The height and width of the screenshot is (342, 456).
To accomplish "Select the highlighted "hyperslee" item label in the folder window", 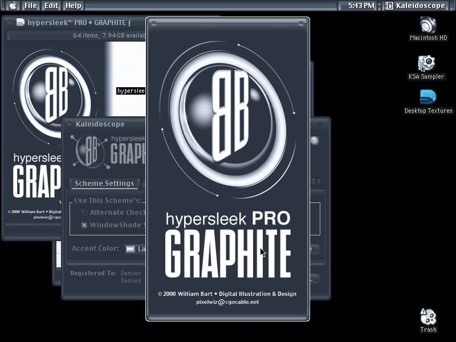I will coord(131,91).
